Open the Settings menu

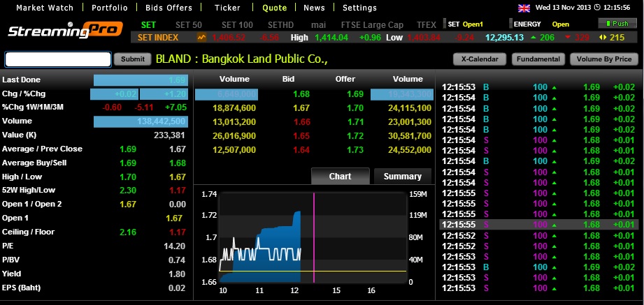(x=359, y=8)
